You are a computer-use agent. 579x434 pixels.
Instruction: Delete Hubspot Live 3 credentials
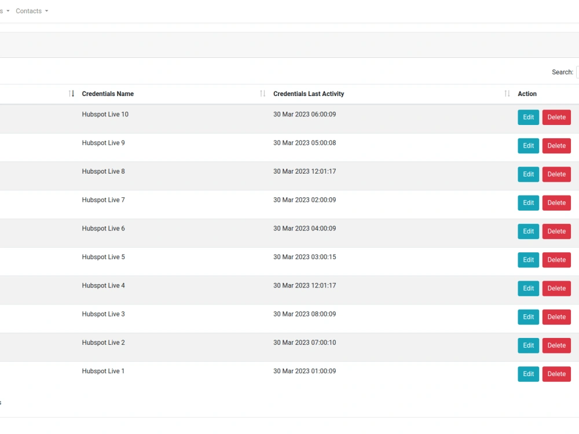[556, 317]
